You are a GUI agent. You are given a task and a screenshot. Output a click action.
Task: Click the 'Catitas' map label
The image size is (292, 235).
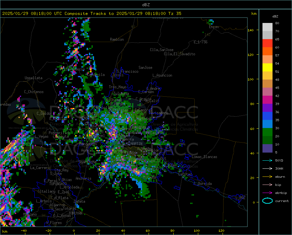point(185,174)
